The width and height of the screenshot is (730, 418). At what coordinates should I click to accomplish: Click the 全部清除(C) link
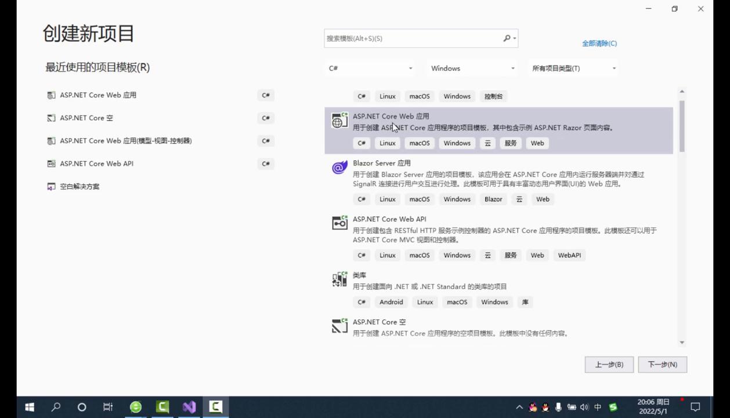click(x=599, y=43)
